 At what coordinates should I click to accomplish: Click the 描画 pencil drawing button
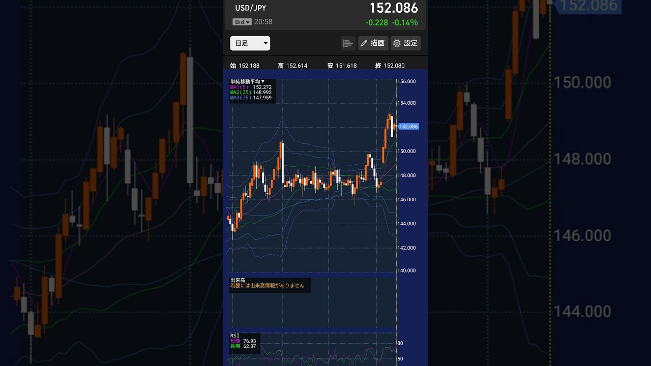click(373, 43)
